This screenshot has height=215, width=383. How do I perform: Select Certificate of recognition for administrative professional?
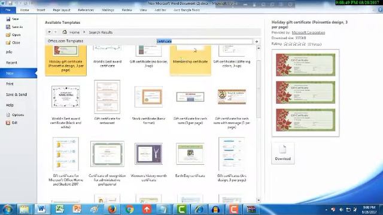[107, 163]
